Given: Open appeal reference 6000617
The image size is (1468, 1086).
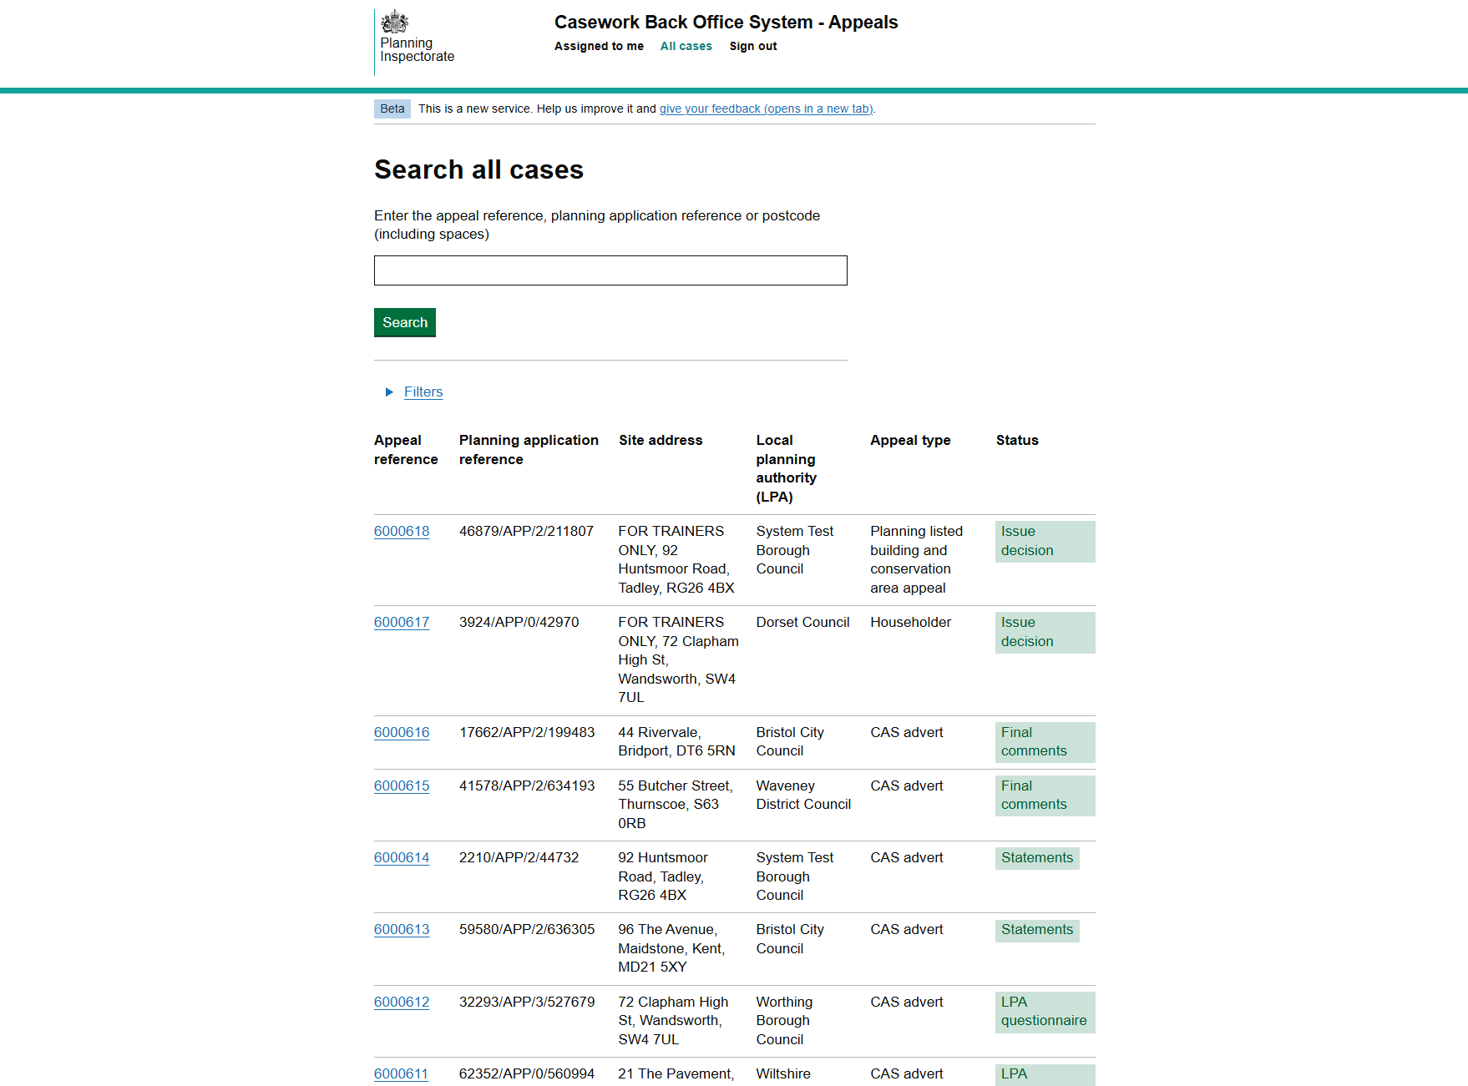Looking at the screenshot, I should [x=402, y=623].
